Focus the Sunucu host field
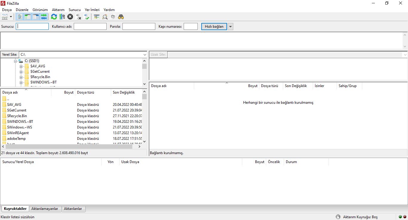The height and width of the screenshot is (220, 408). click(32, 27)
